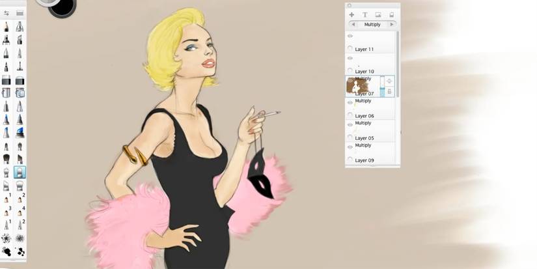The width and height of the screenshot is (537, 269).
Task: Click the round marker beside Layer 11
Action: click(350, 49)
